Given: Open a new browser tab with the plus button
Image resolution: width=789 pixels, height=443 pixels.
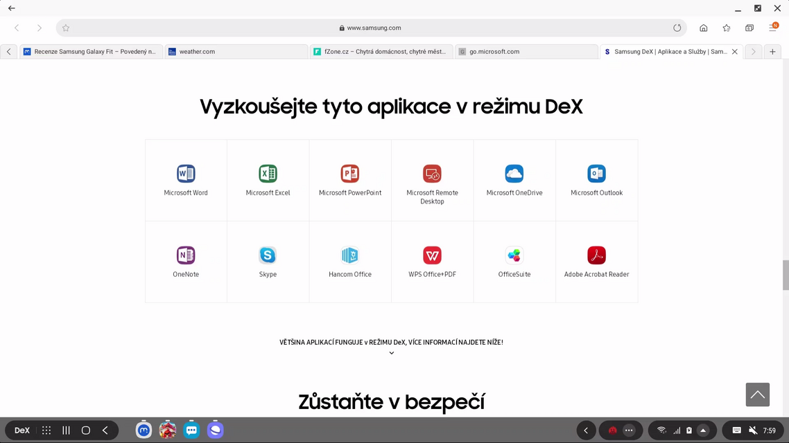Looking at the screenshot, I should pyautogui.click(x=772, y=51).
